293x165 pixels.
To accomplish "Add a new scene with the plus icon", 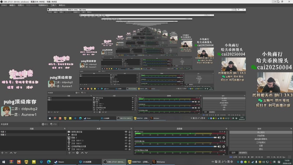I will [x=2, y=153].
